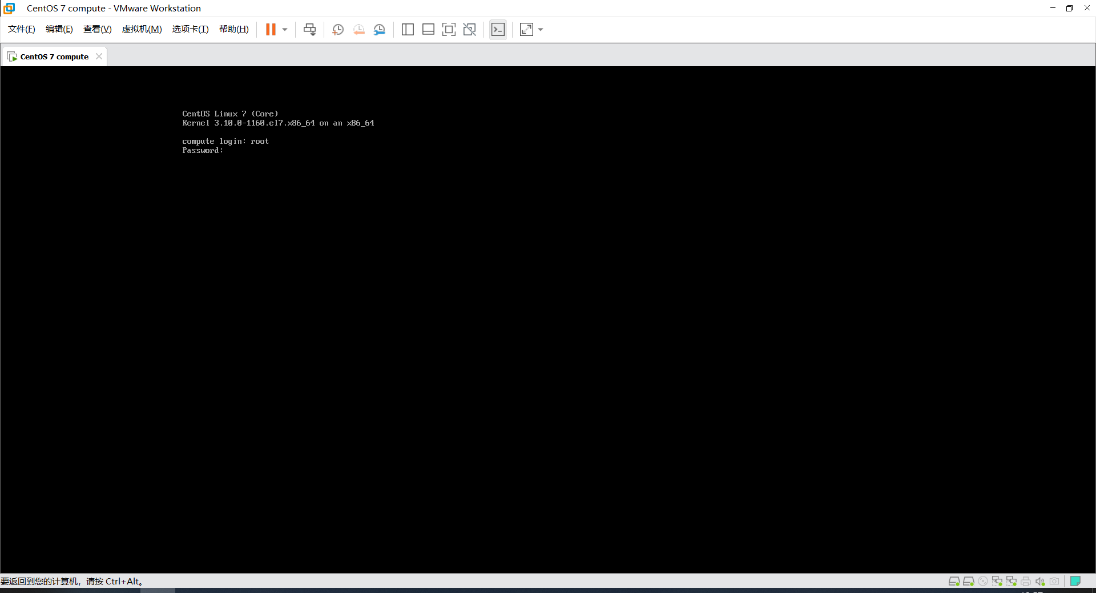Click the first hard disk status icon
This screenshot has width=1096, height=593.
point(954,581)
